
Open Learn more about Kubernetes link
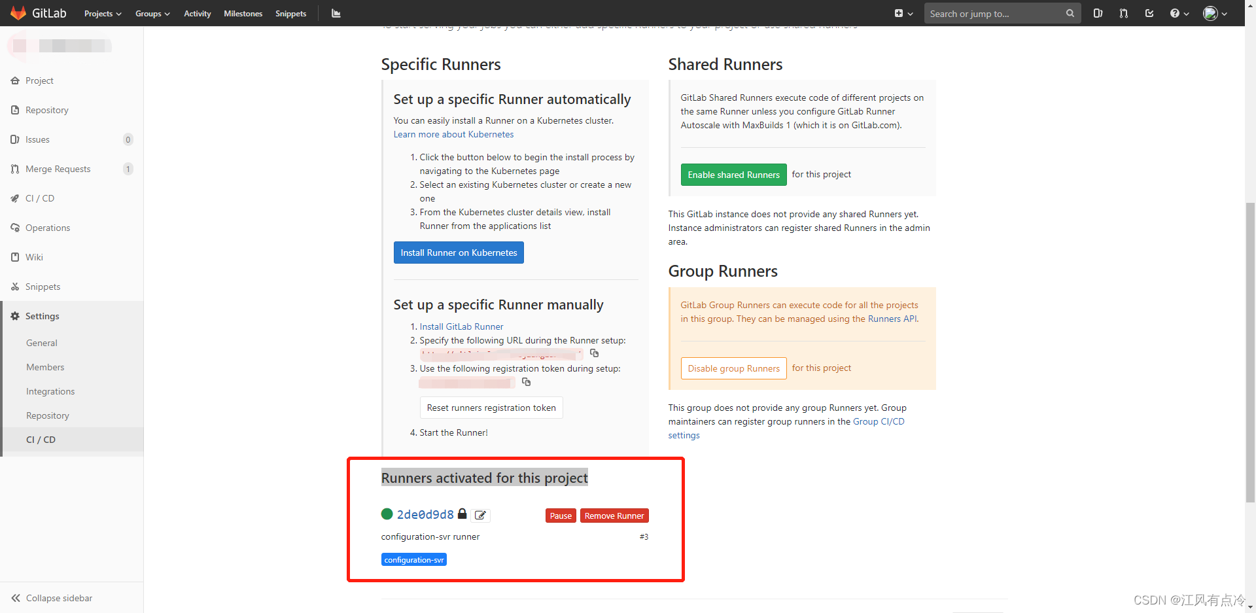(453, 134)
